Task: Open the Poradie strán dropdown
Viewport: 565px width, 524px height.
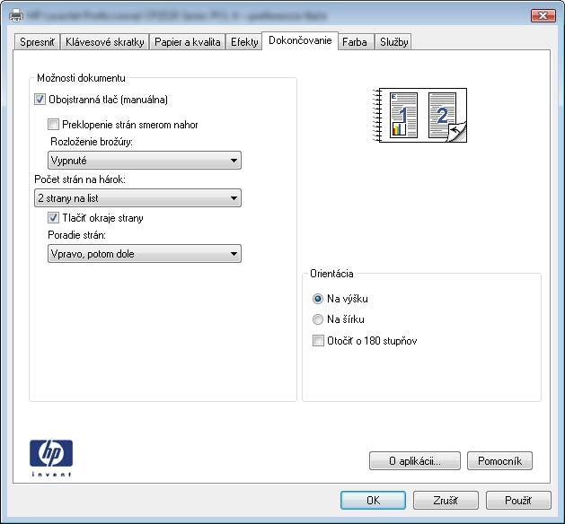Action: click(x=145, y=254)
